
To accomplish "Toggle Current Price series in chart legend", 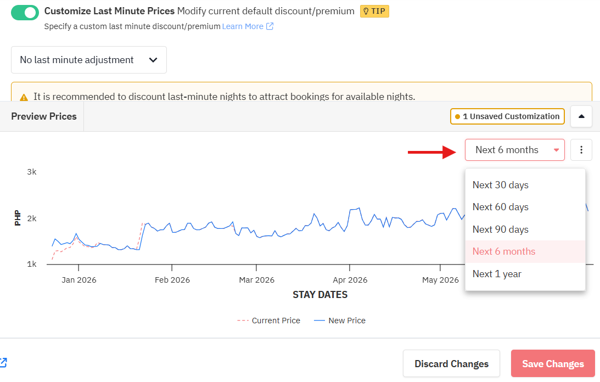I will pyautogui.click(x=269, y=321).
